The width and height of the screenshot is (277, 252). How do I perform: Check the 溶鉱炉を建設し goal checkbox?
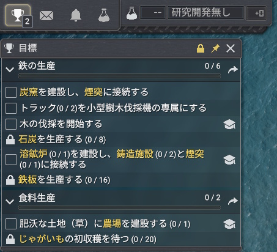(11, 159)
